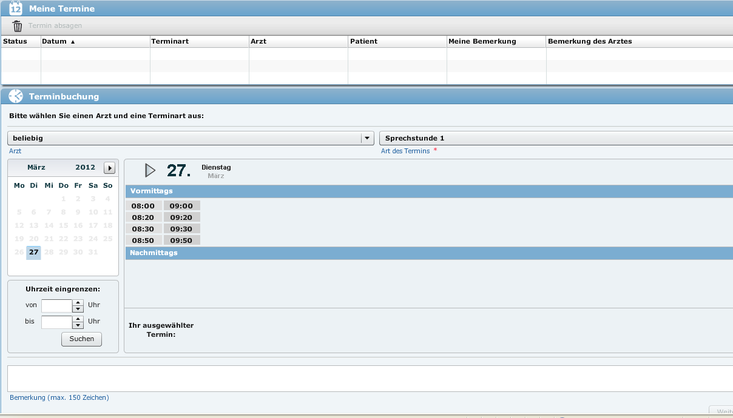Click the Suchen button
The image size is (733, 418).
81,339
